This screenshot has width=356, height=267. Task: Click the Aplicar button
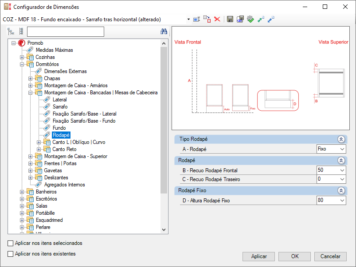258,256
